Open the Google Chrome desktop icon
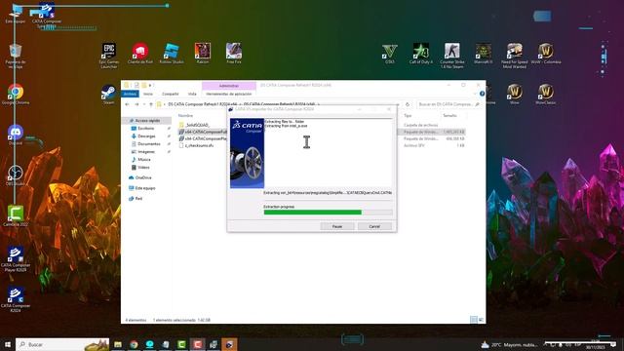 [x=16, y=95]
